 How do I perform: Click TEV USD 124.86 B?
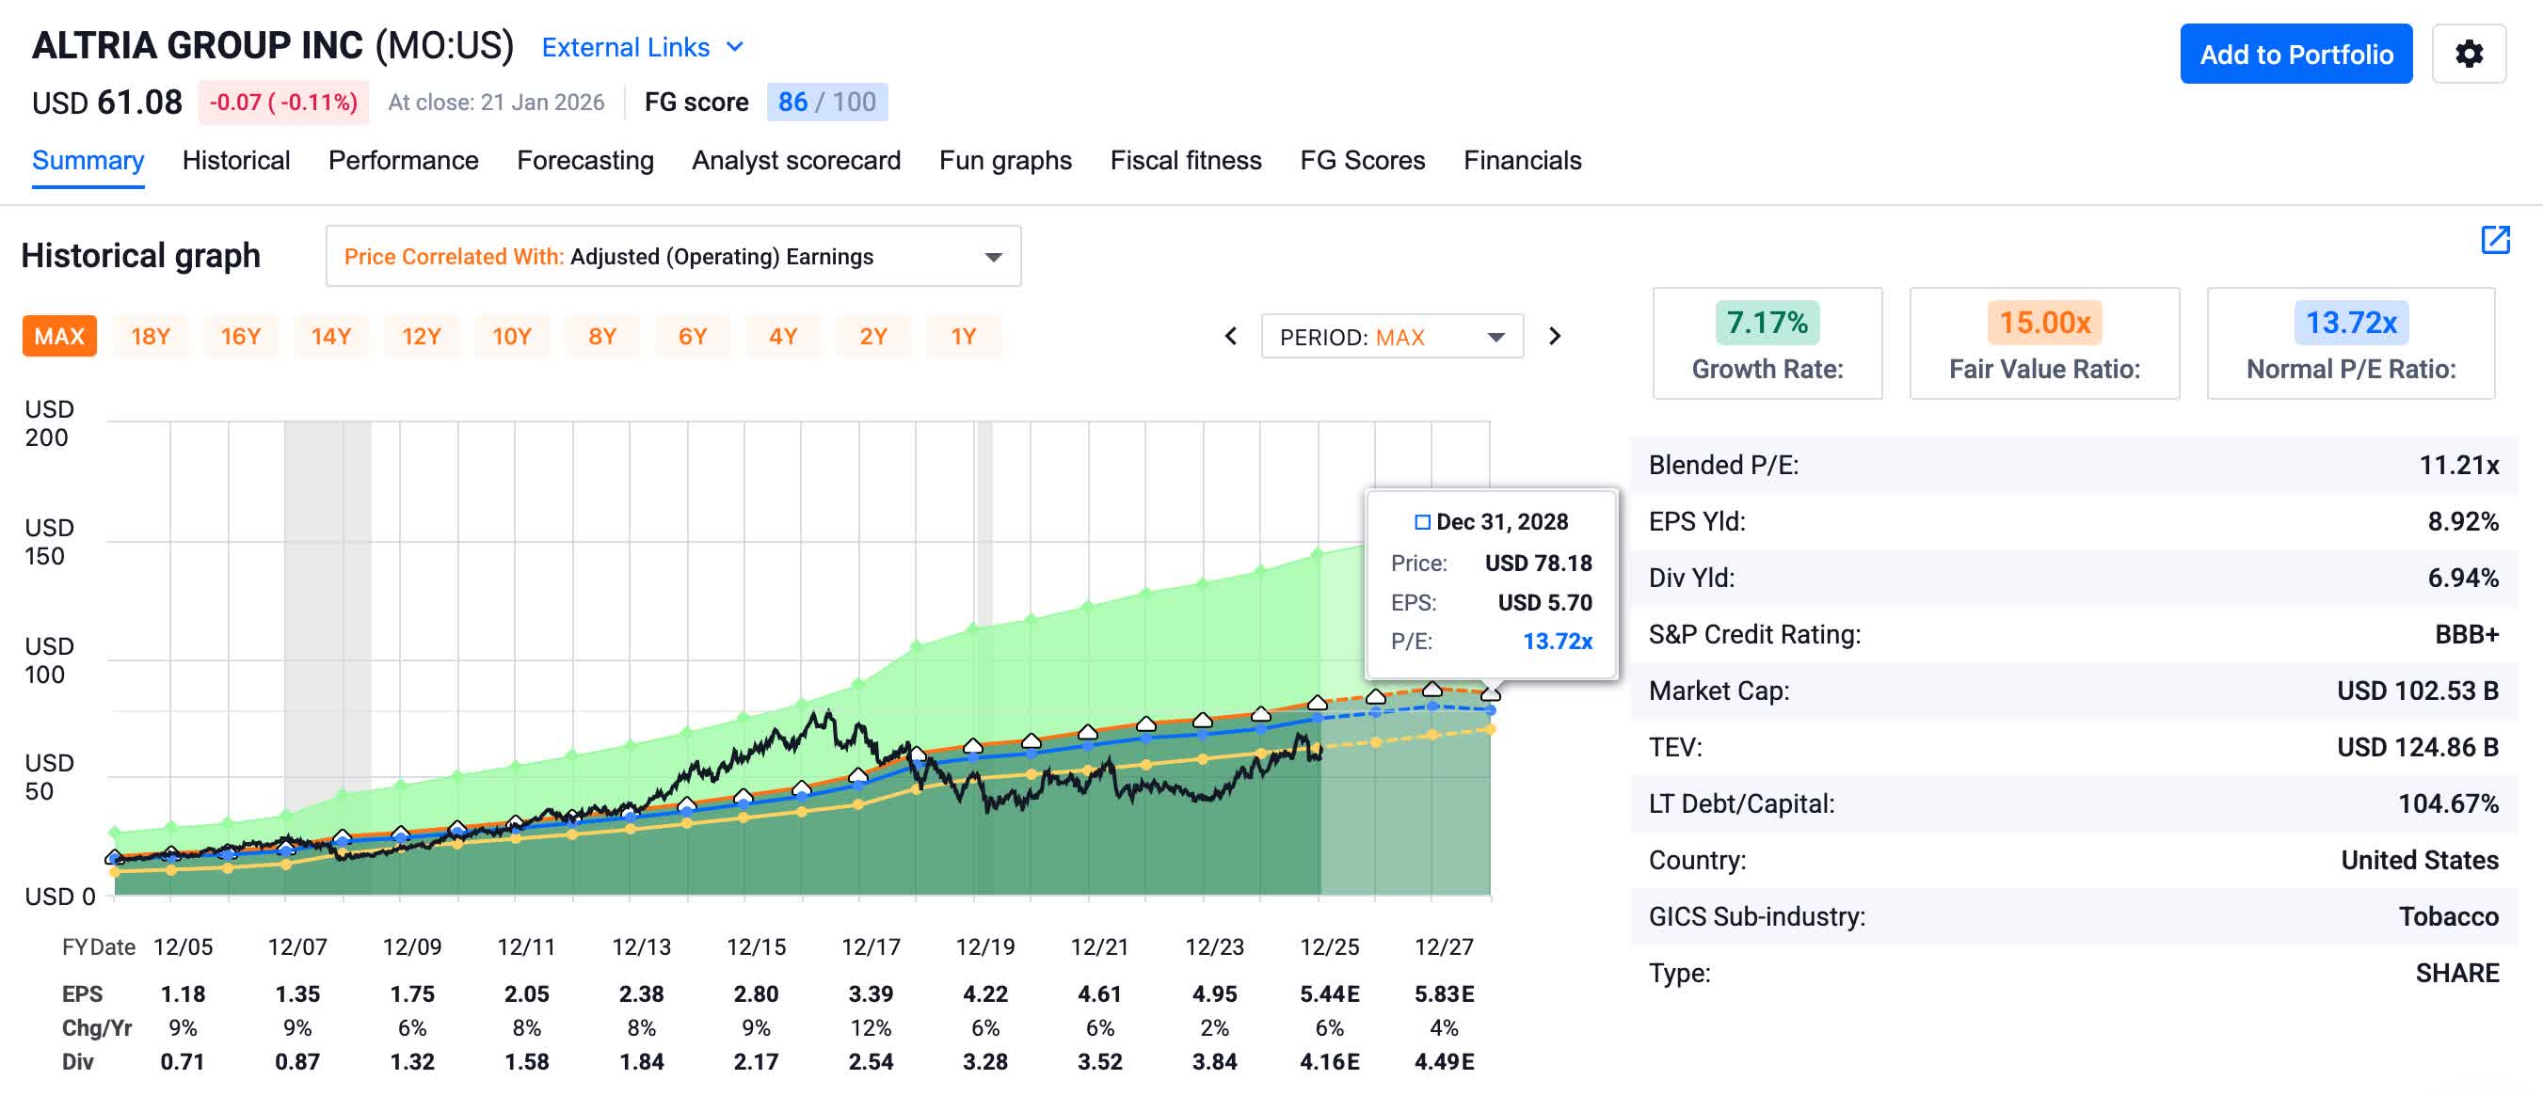(x=2417, y=747)
